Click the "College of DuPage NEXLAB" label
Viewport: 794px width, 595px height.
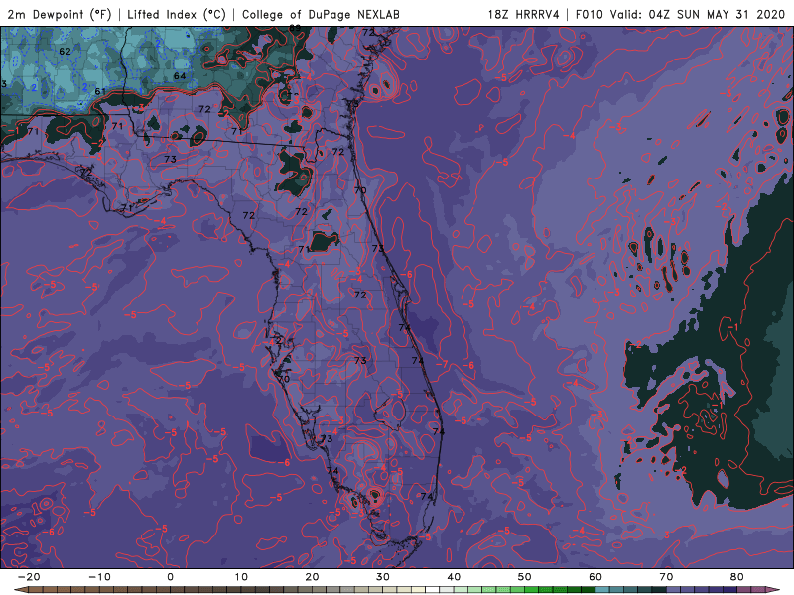321,15
